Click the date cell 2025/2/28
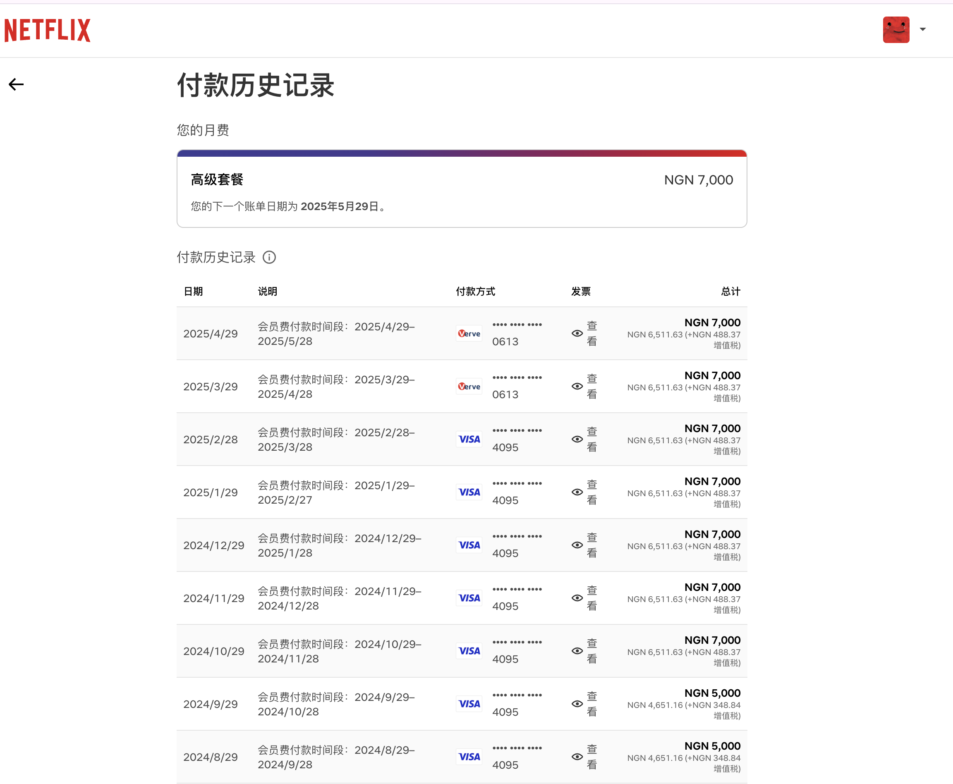This screenshot has width=953, height=784. click(x=211, y=440)
